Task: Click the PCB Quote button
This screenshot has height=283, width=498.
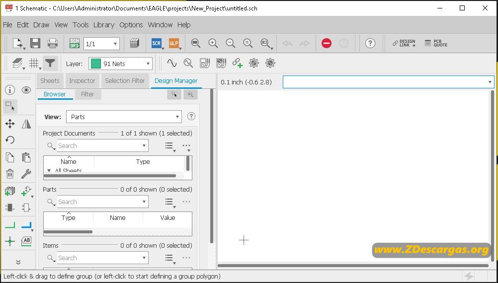Action: tap(436, 43)
